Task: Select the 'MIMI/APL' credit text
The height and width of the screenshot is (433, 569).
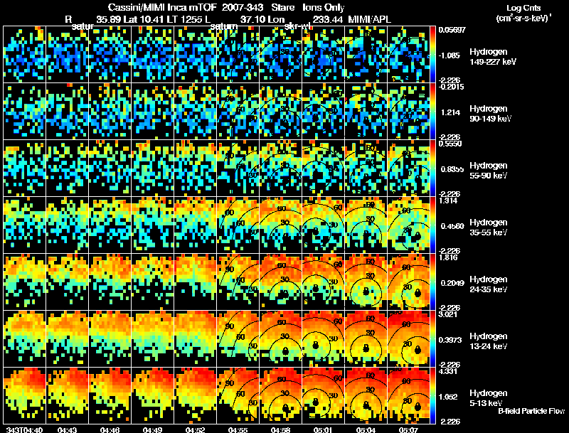Action: 369,19
